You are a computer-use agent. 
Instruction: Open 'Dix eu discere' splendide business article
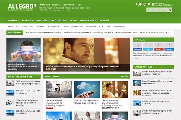[x=27, y=103]
